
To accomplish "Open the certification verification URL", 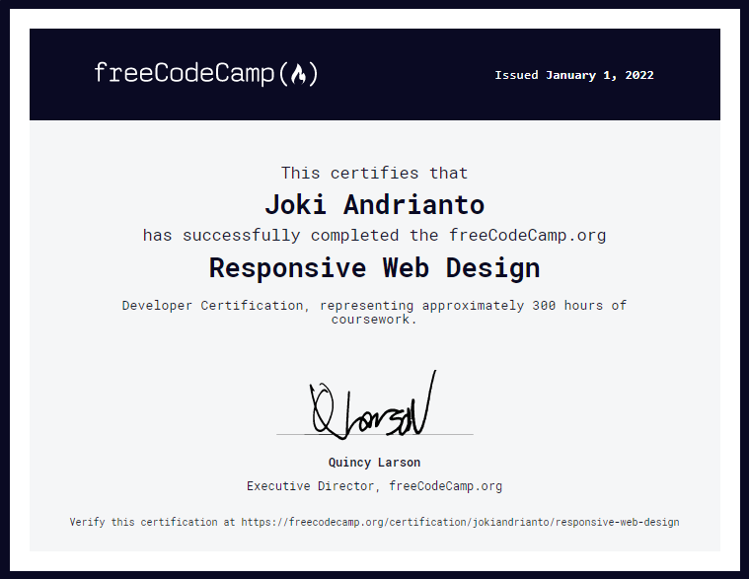I will 460,522.
